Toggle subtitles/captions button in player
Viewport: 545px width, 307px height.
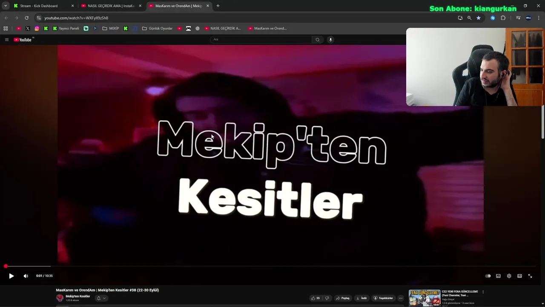498,276
